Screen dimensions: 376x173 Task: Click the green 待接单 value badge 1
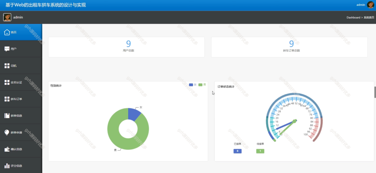point(260,151)
